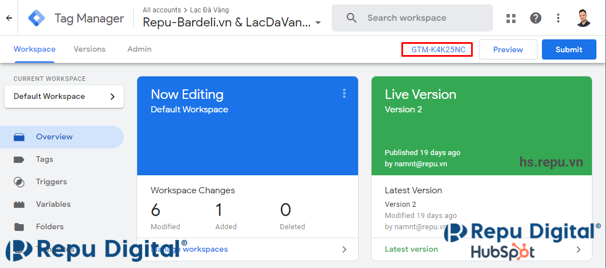Focus the Search workspace field
Viewport: 606px width, 268px height.
coord(412,18)
